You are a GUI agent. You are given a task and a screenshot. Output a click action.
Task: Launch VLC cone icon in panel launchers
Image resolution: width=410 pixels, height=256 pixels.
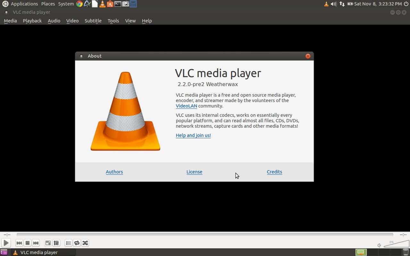tap(102, 4)
